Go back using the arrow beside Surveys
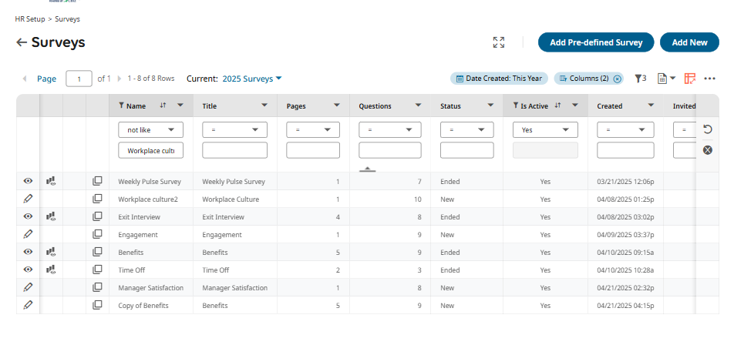 click(x=21, y=42)
